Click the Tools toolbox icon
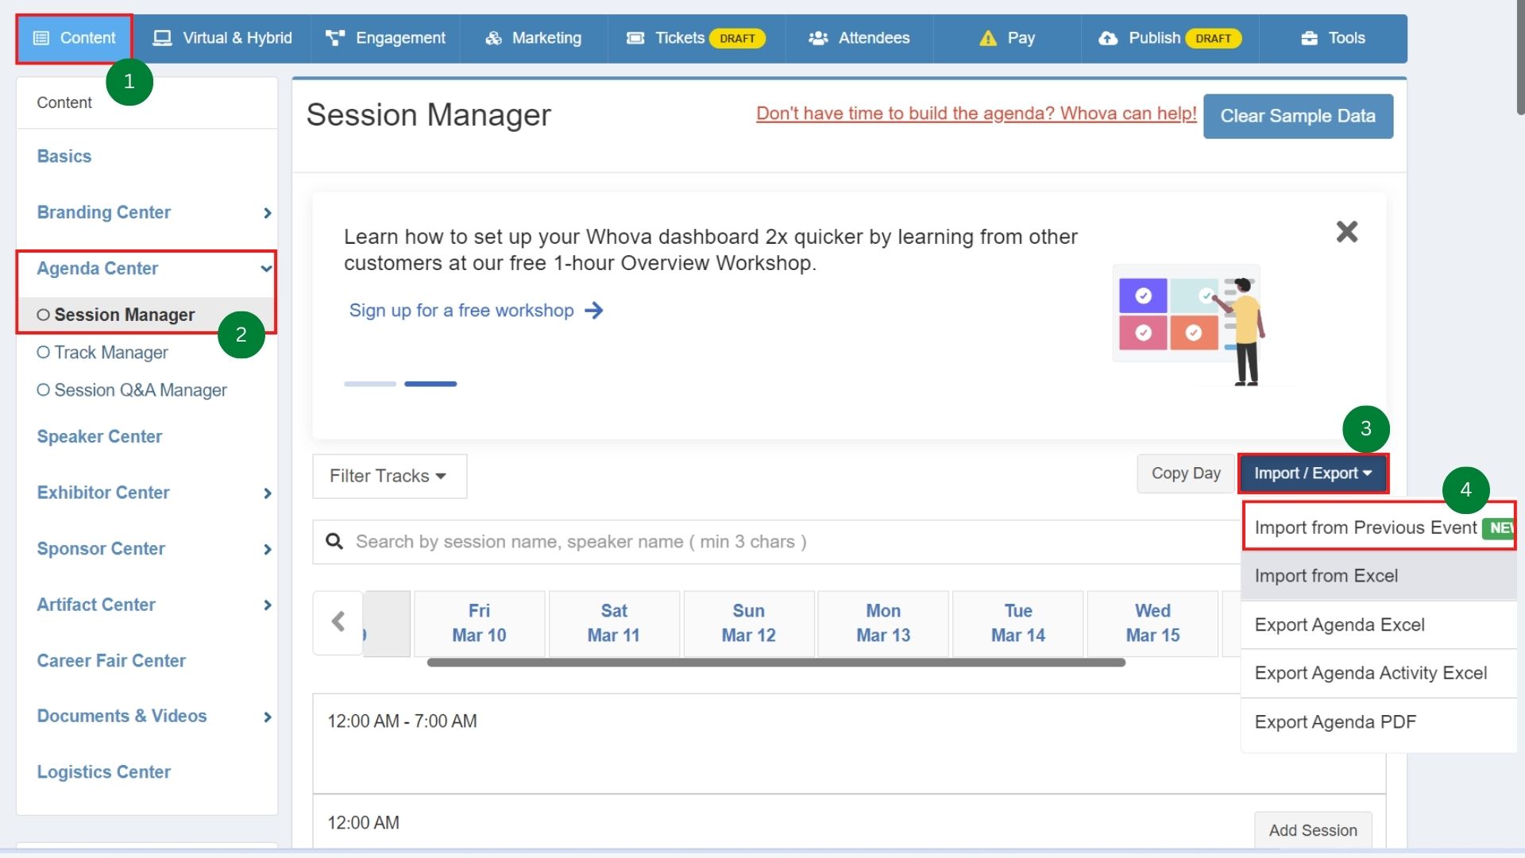Image resolution: width=1525 pixels, height=858 pixels. [1309, 38]
